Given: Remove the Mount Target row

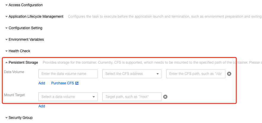Looking at the screenshot, I should click(165, 97).
